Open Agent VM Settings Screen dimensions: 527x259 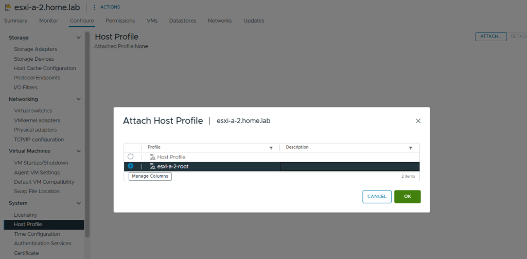tap(37, 172)
